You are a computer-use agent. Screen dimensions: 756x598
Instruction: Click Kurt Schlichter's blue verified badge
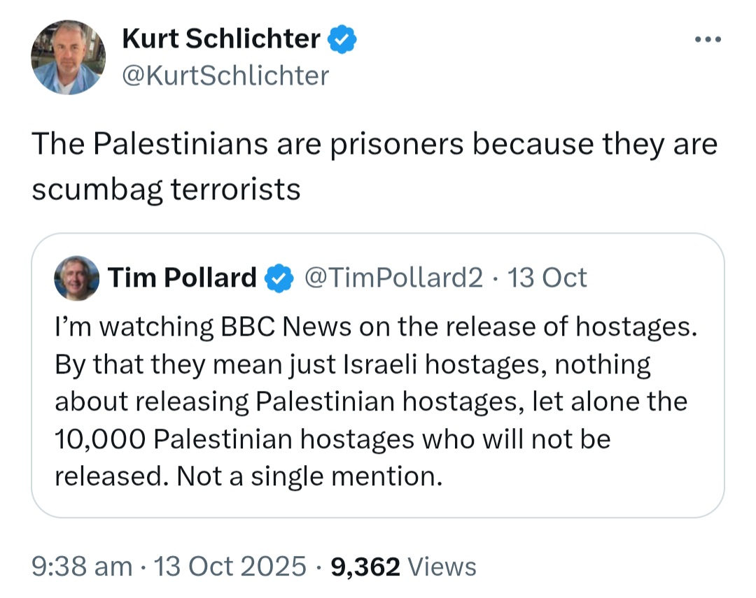click(343, 41)
